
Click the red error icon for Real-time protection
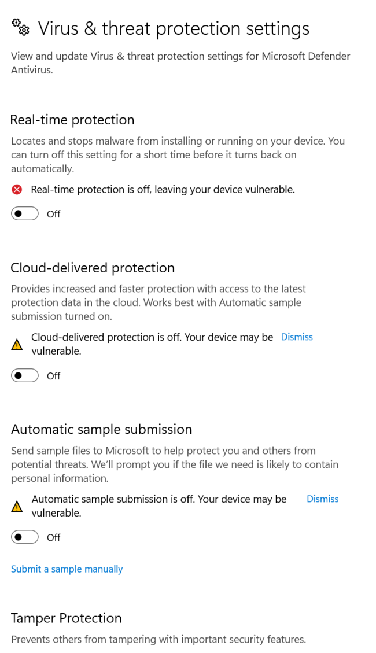(17, 189)
